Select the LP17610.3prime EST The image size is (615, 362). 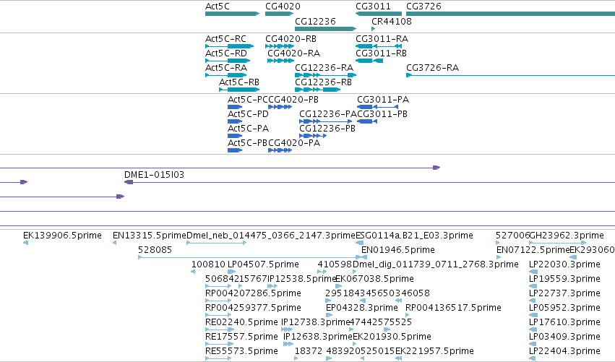tap(533, 330)
